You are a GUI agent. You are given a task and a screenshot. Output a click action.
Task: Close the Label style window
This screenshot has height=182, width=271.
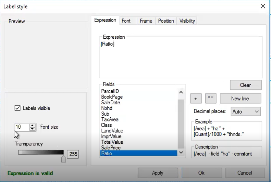[263, 6]
